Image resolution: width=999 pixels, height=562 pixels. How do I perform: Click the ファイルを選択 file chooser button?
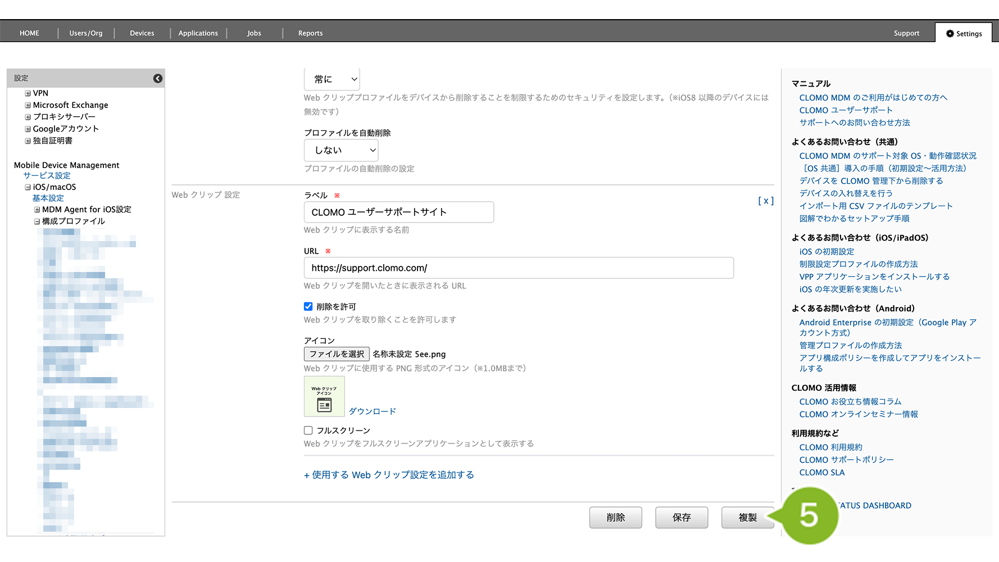[x=337, y=354]
